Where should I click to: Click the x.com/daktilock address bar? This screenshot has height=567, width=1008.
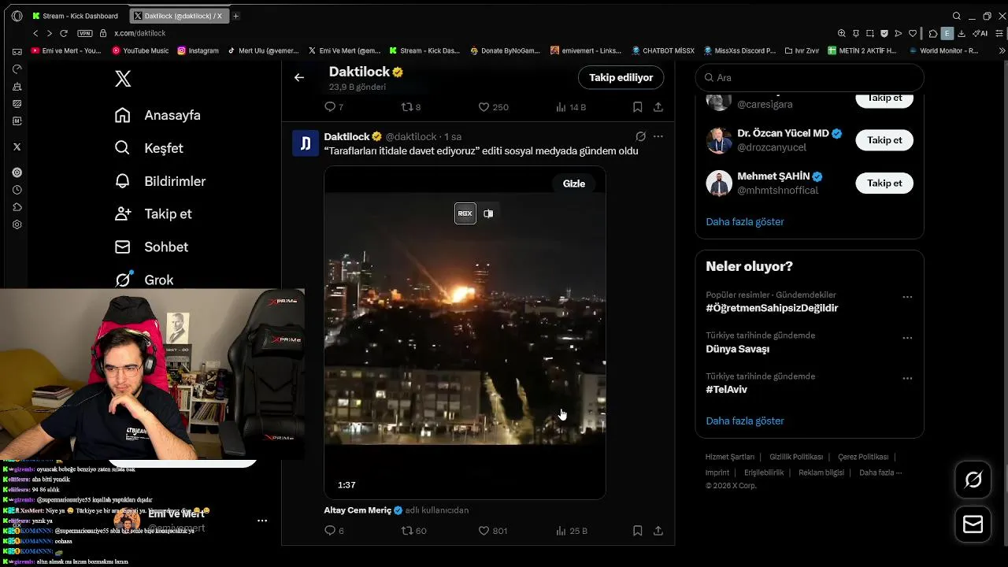coord(140,33)
